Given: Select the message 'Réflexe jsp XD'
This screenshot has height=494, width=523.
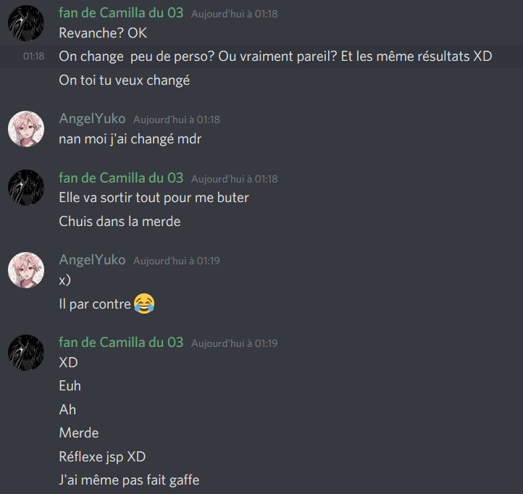Looking at the screenshot, I should pos(102,457).
